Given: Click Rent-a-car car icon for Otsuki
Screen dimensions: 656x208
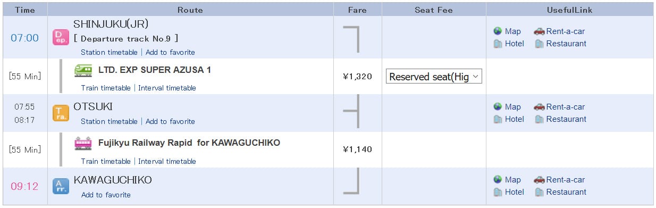Looking at the screenshot, I should (539, 107).
